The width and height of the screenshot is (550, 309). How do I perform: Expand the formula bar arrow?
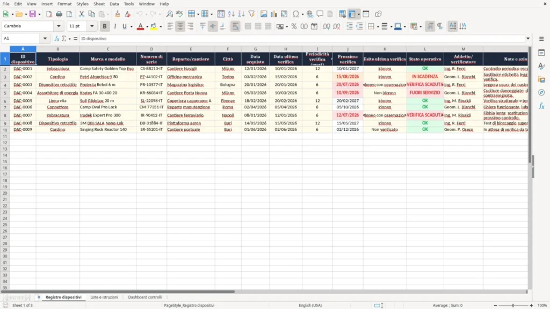528,39
